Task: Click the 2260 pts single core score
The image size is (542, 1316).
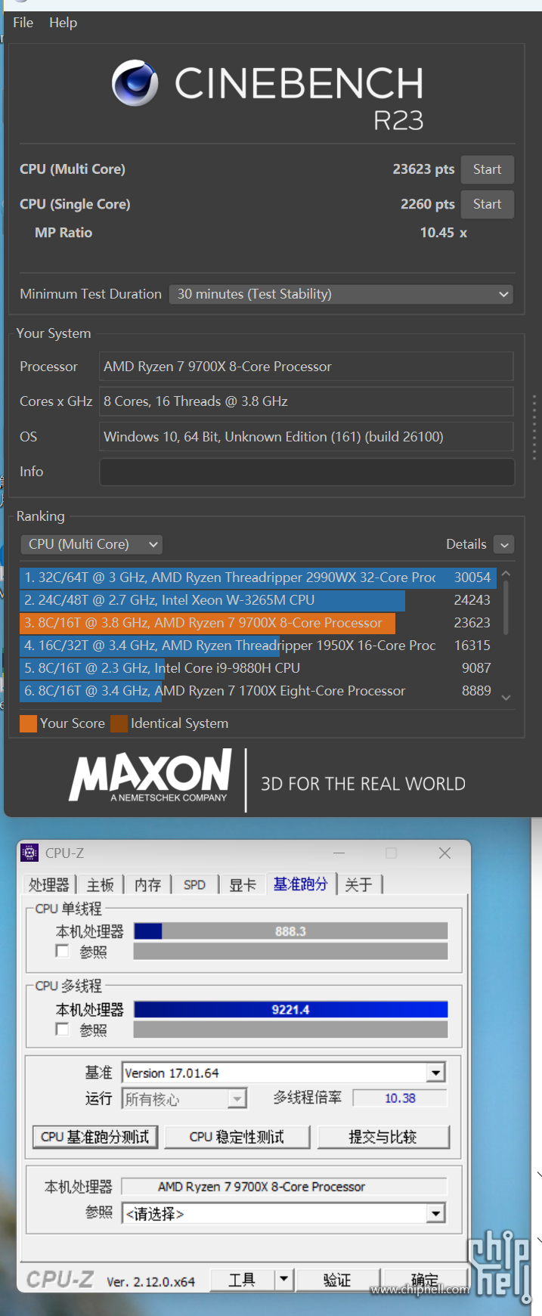Action: (428, 204)
